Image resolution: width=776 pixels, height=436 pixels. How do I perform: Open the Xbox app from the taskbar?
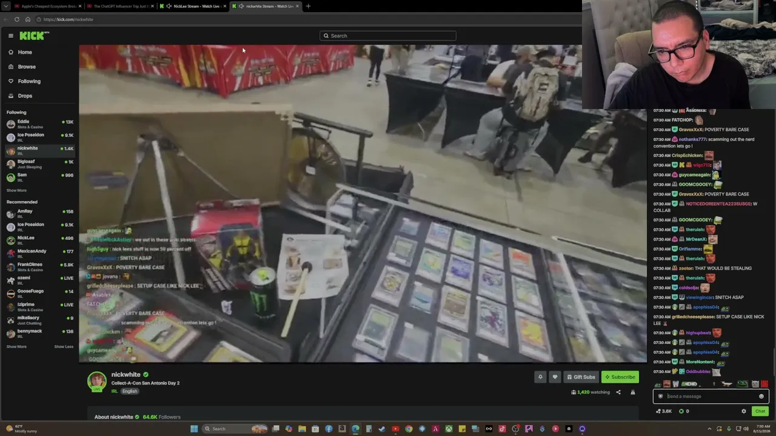(449, 429)
